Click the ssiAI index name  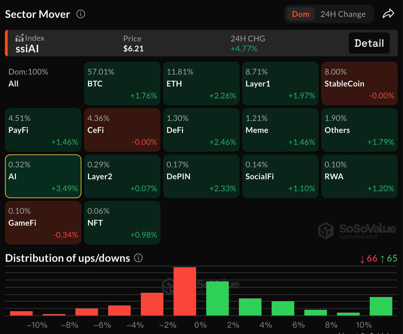point(27,49)
